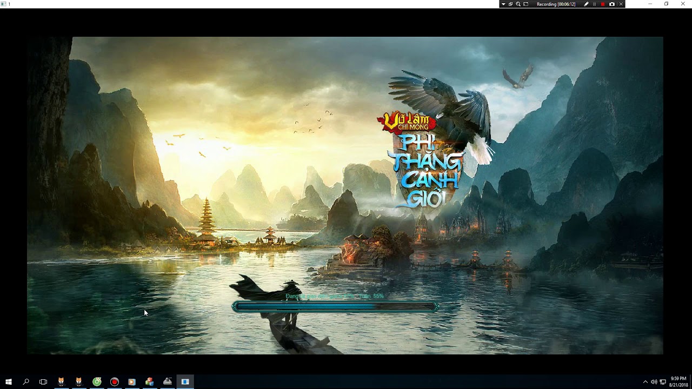Open the green Cốc Cốc browser icon
The height and width of the screenshot is (389, 692).
97,381
